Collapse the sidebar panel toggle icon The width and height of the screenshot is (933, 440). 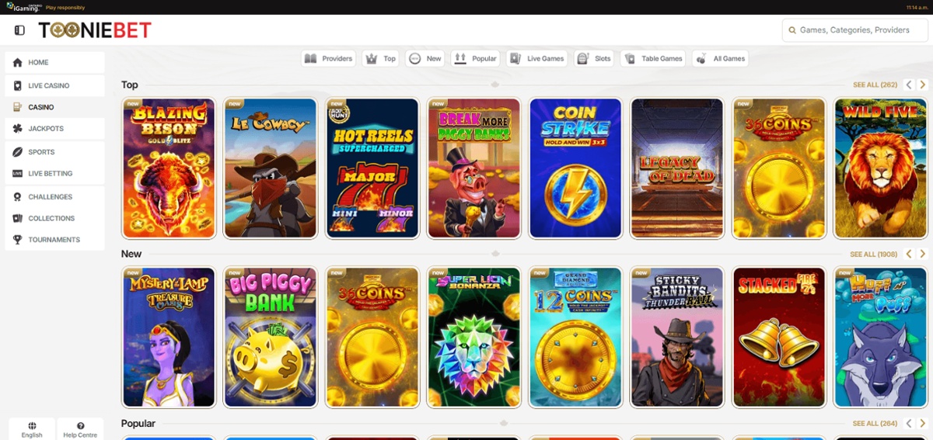coord(19,30)
